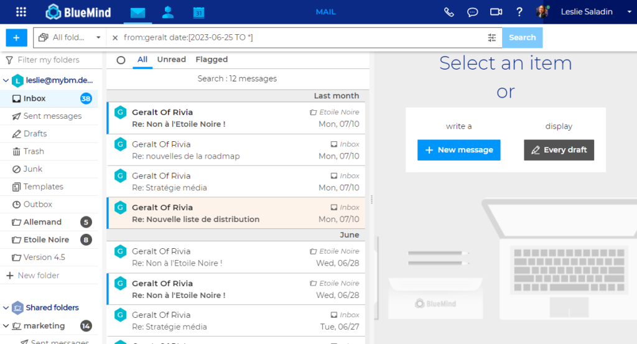Click sender avatar of Nouvelle liste de distribution

coord(120,208)
